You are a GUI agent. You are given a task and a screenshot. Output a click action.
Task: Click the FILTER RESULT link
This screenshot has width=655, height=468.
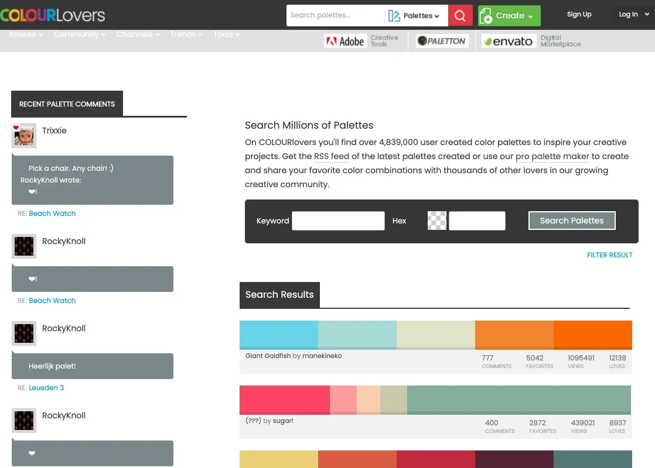[x=609, y=255]
